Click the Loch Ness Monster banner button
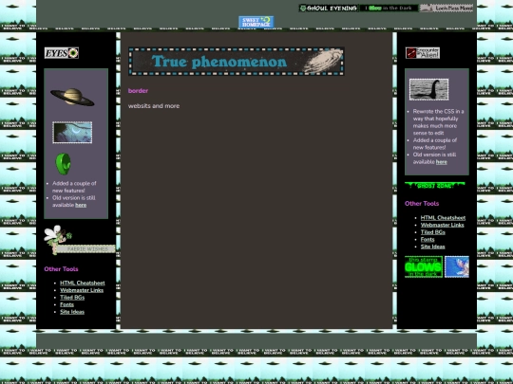Screen dimensions: 513x384 [x=446, y=9]
